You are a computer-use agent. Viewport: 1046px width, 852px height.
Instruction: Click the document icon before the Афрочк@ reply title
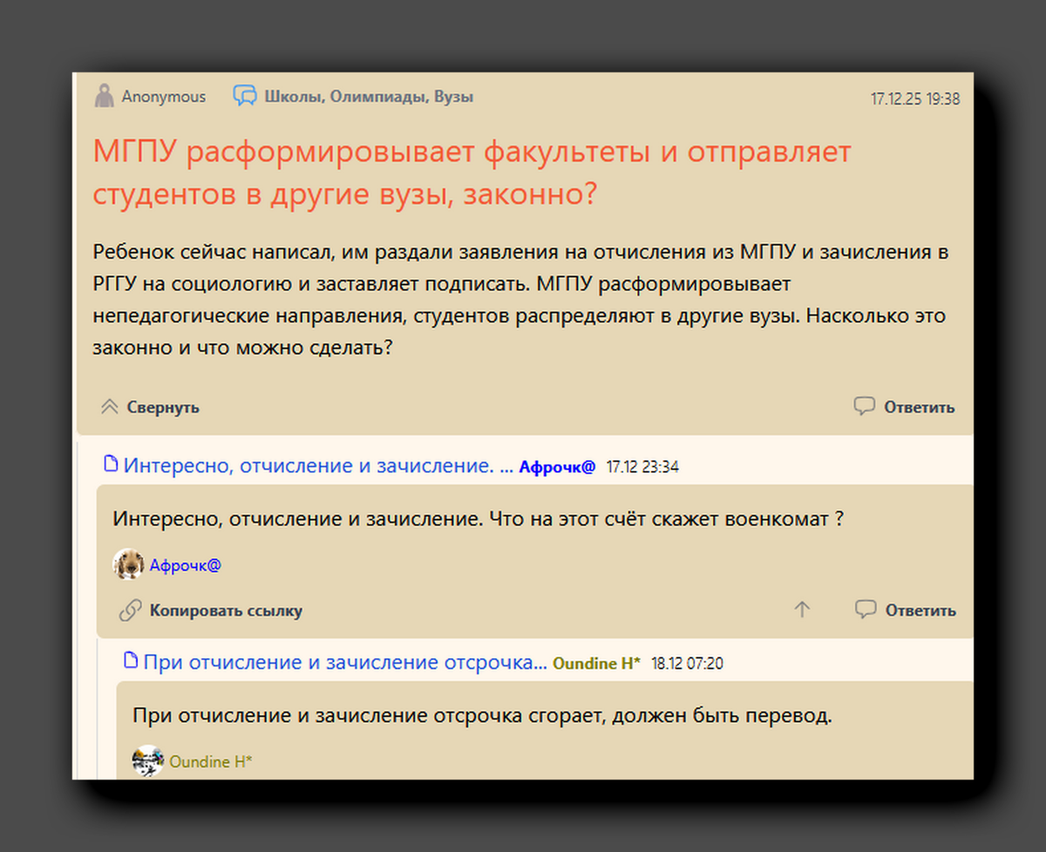[x=112, y=465]
